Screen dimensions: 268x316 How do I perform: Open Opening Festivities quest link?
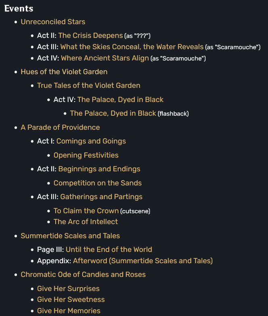point(86,155)
